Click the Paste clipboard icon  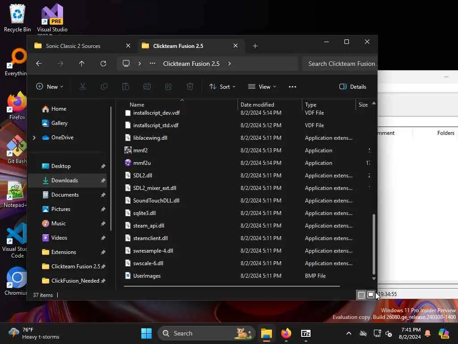coord(126,86)
